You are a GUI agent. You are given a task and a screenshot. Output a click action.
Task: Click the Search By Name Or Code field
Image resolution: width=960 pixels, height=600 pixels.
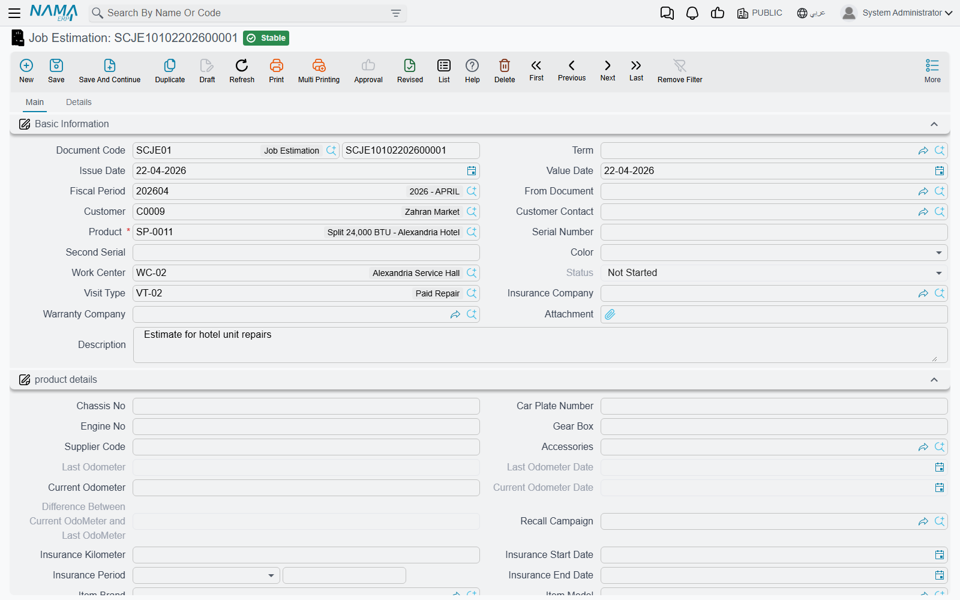coord(247,13)
